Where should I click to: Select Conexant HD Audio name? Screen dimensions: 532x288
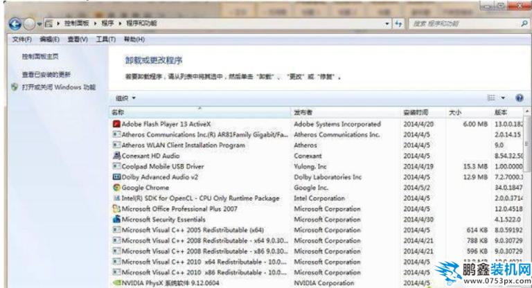pyautogui.click(x=150, y=156)
